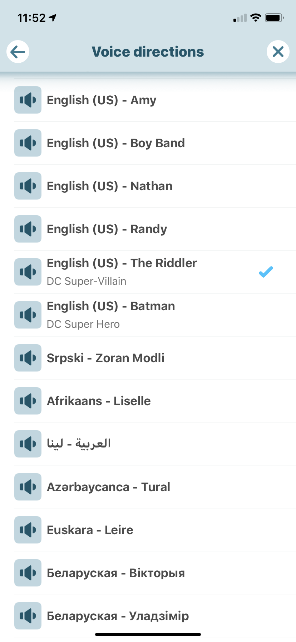296x642 pixels.
Task: Choose Azərbaycanca - Tural voice
Action: pos(108,487)
